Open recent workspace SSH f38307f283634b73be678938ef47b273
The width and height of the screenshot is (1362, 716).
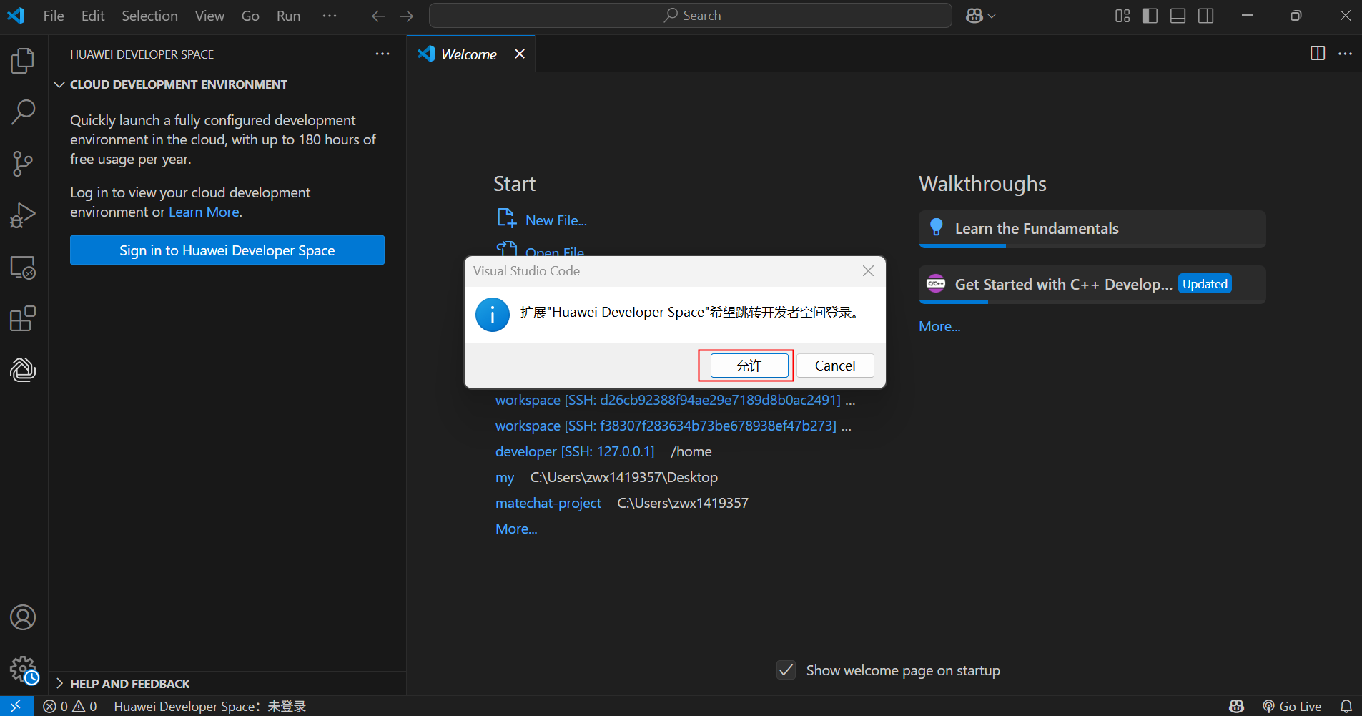coord(666,426)
